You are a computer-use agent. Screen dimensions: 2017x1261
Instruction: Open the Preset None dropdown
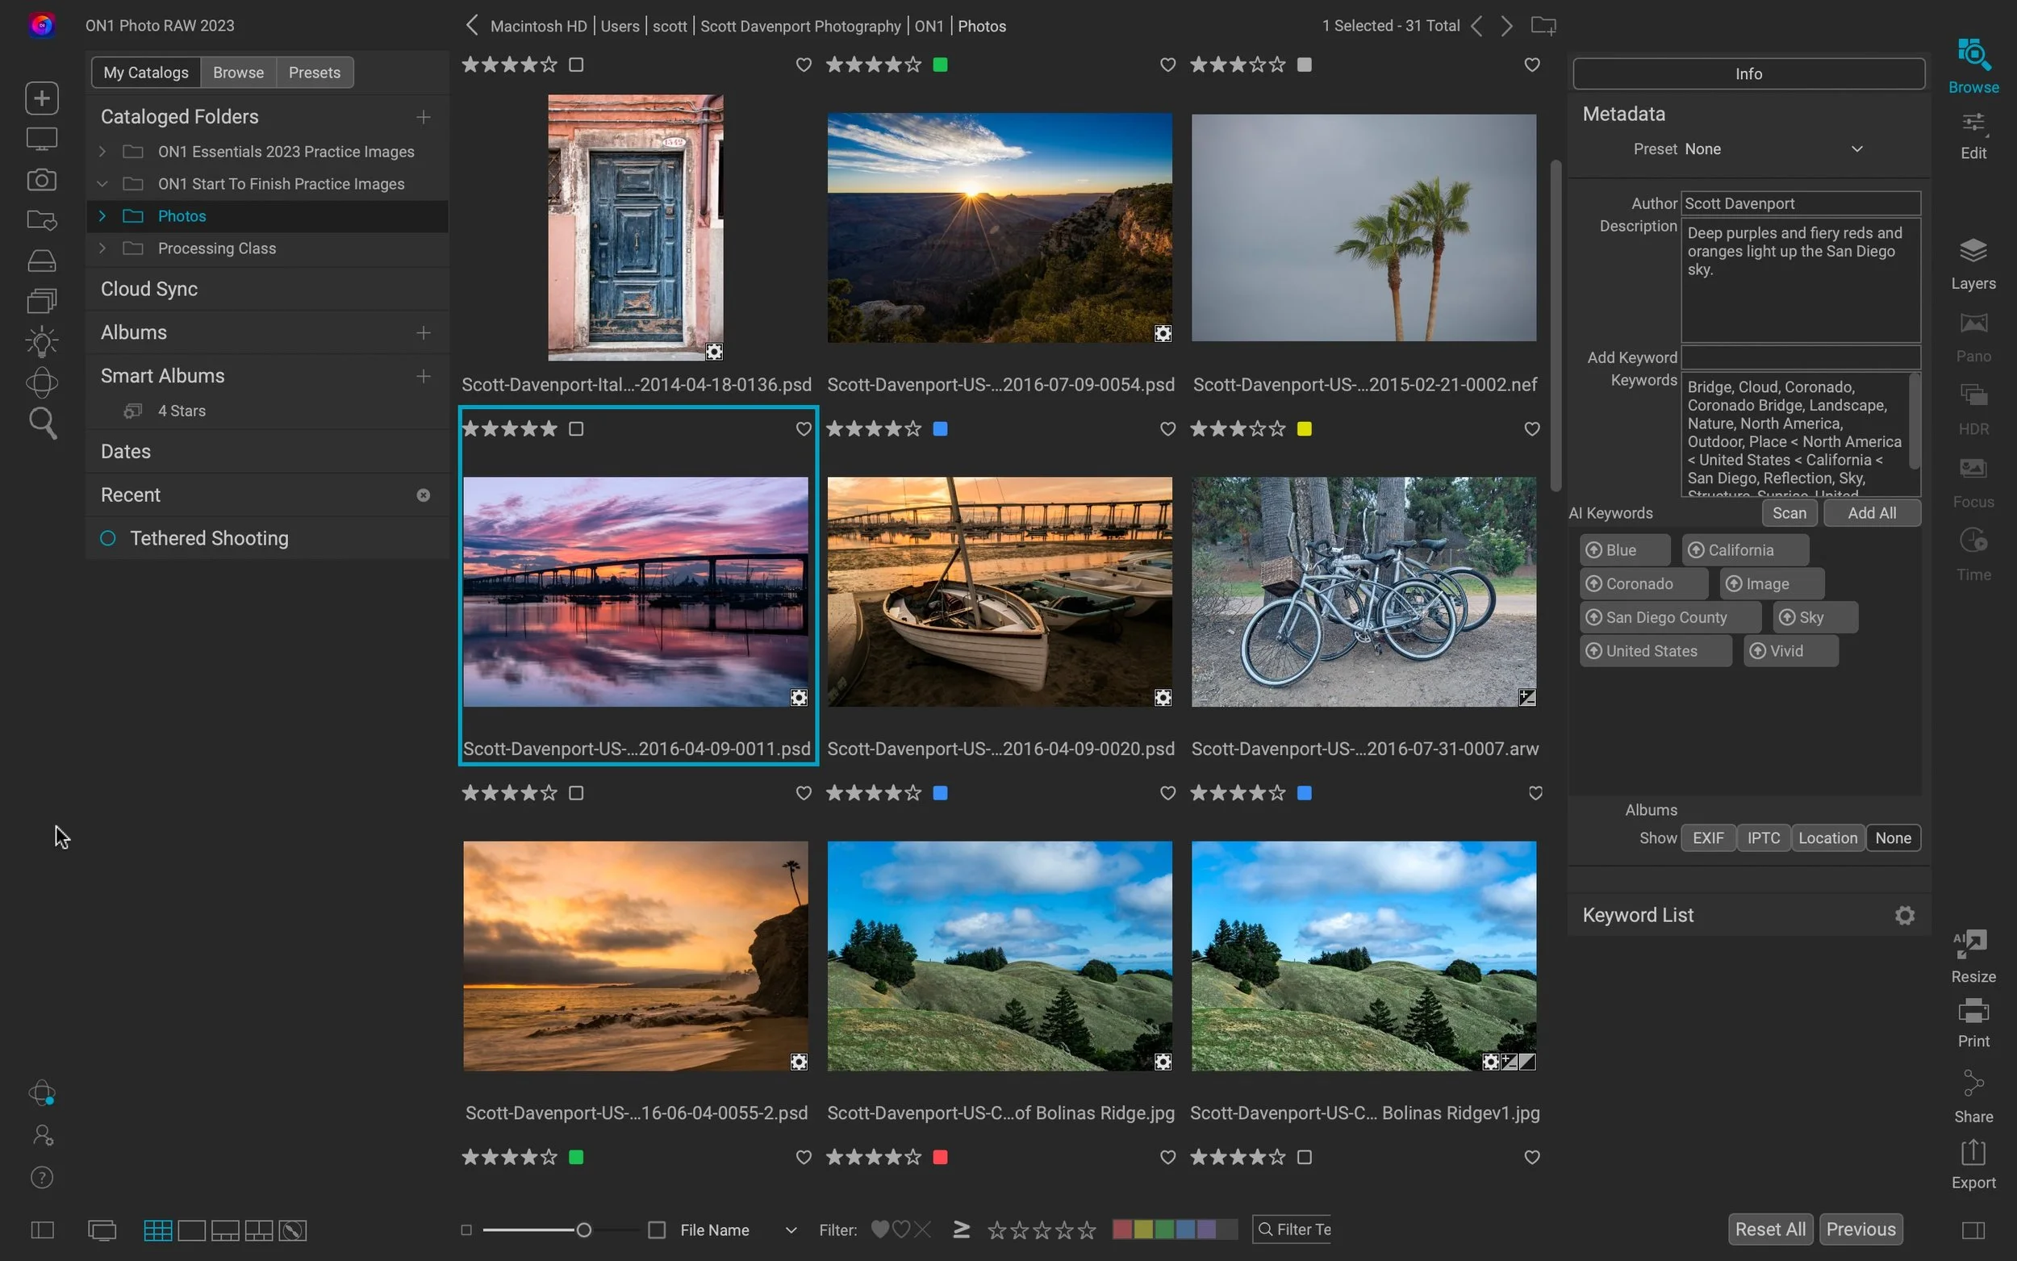point(1775,148)
